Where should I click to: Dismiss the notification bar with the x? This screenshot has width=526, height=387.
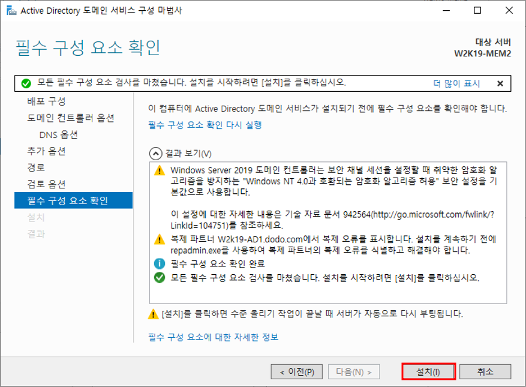click(500, 83)
